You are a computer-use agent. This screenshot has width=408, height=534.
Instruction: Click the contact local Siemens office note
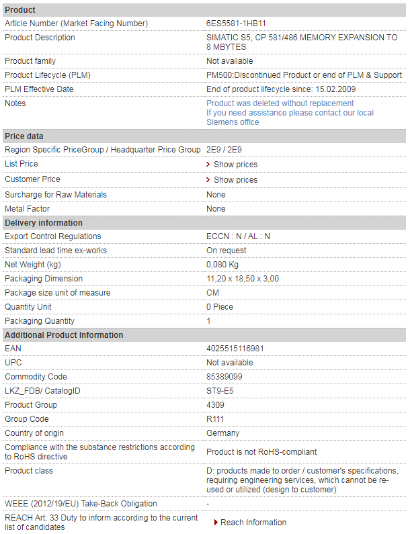click(x=290, y=118)
